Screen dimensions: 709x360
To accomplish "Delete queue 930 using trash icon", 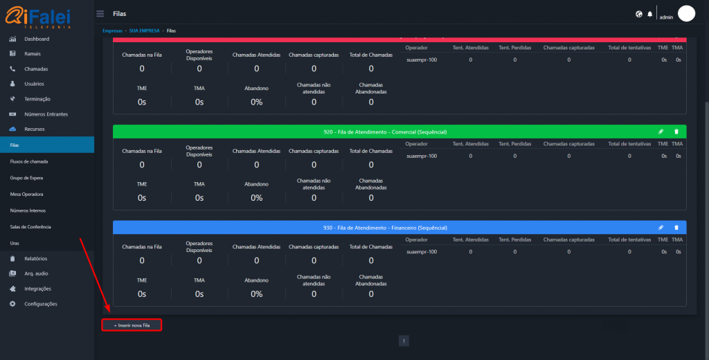I will click(676, 227).
